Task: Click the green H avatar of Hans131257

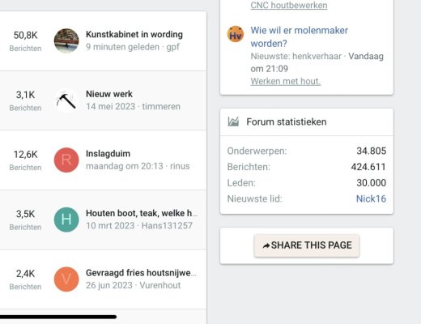Action: 66,220
